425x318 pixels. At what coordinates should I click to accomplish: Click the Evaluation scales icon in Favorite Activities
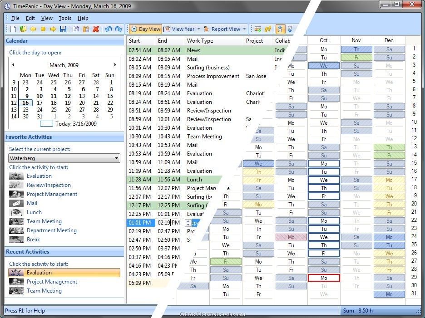click(x=16, y=176)
